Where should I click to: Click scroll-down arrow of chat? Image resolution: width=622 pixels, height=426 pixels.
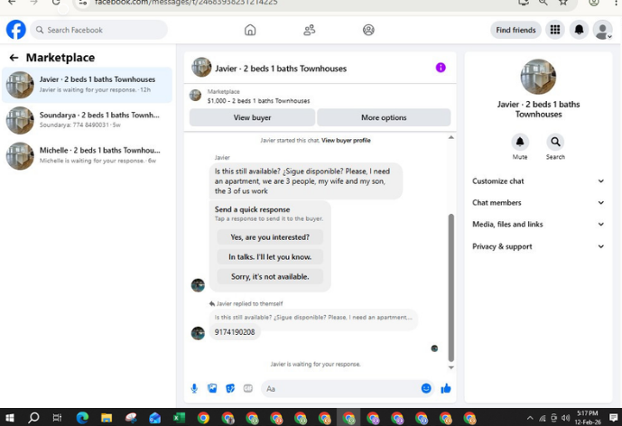[x=451, y=367]
